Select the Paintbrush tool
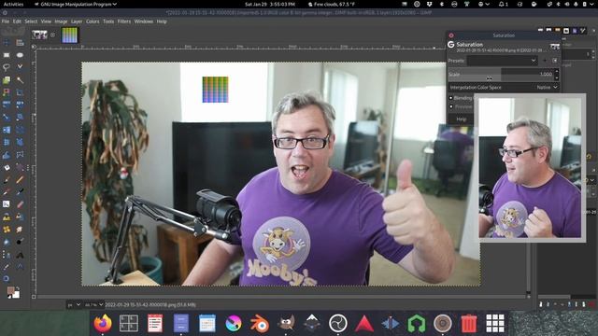This screenshot has width=598, height=336. [x=7, y=179]
